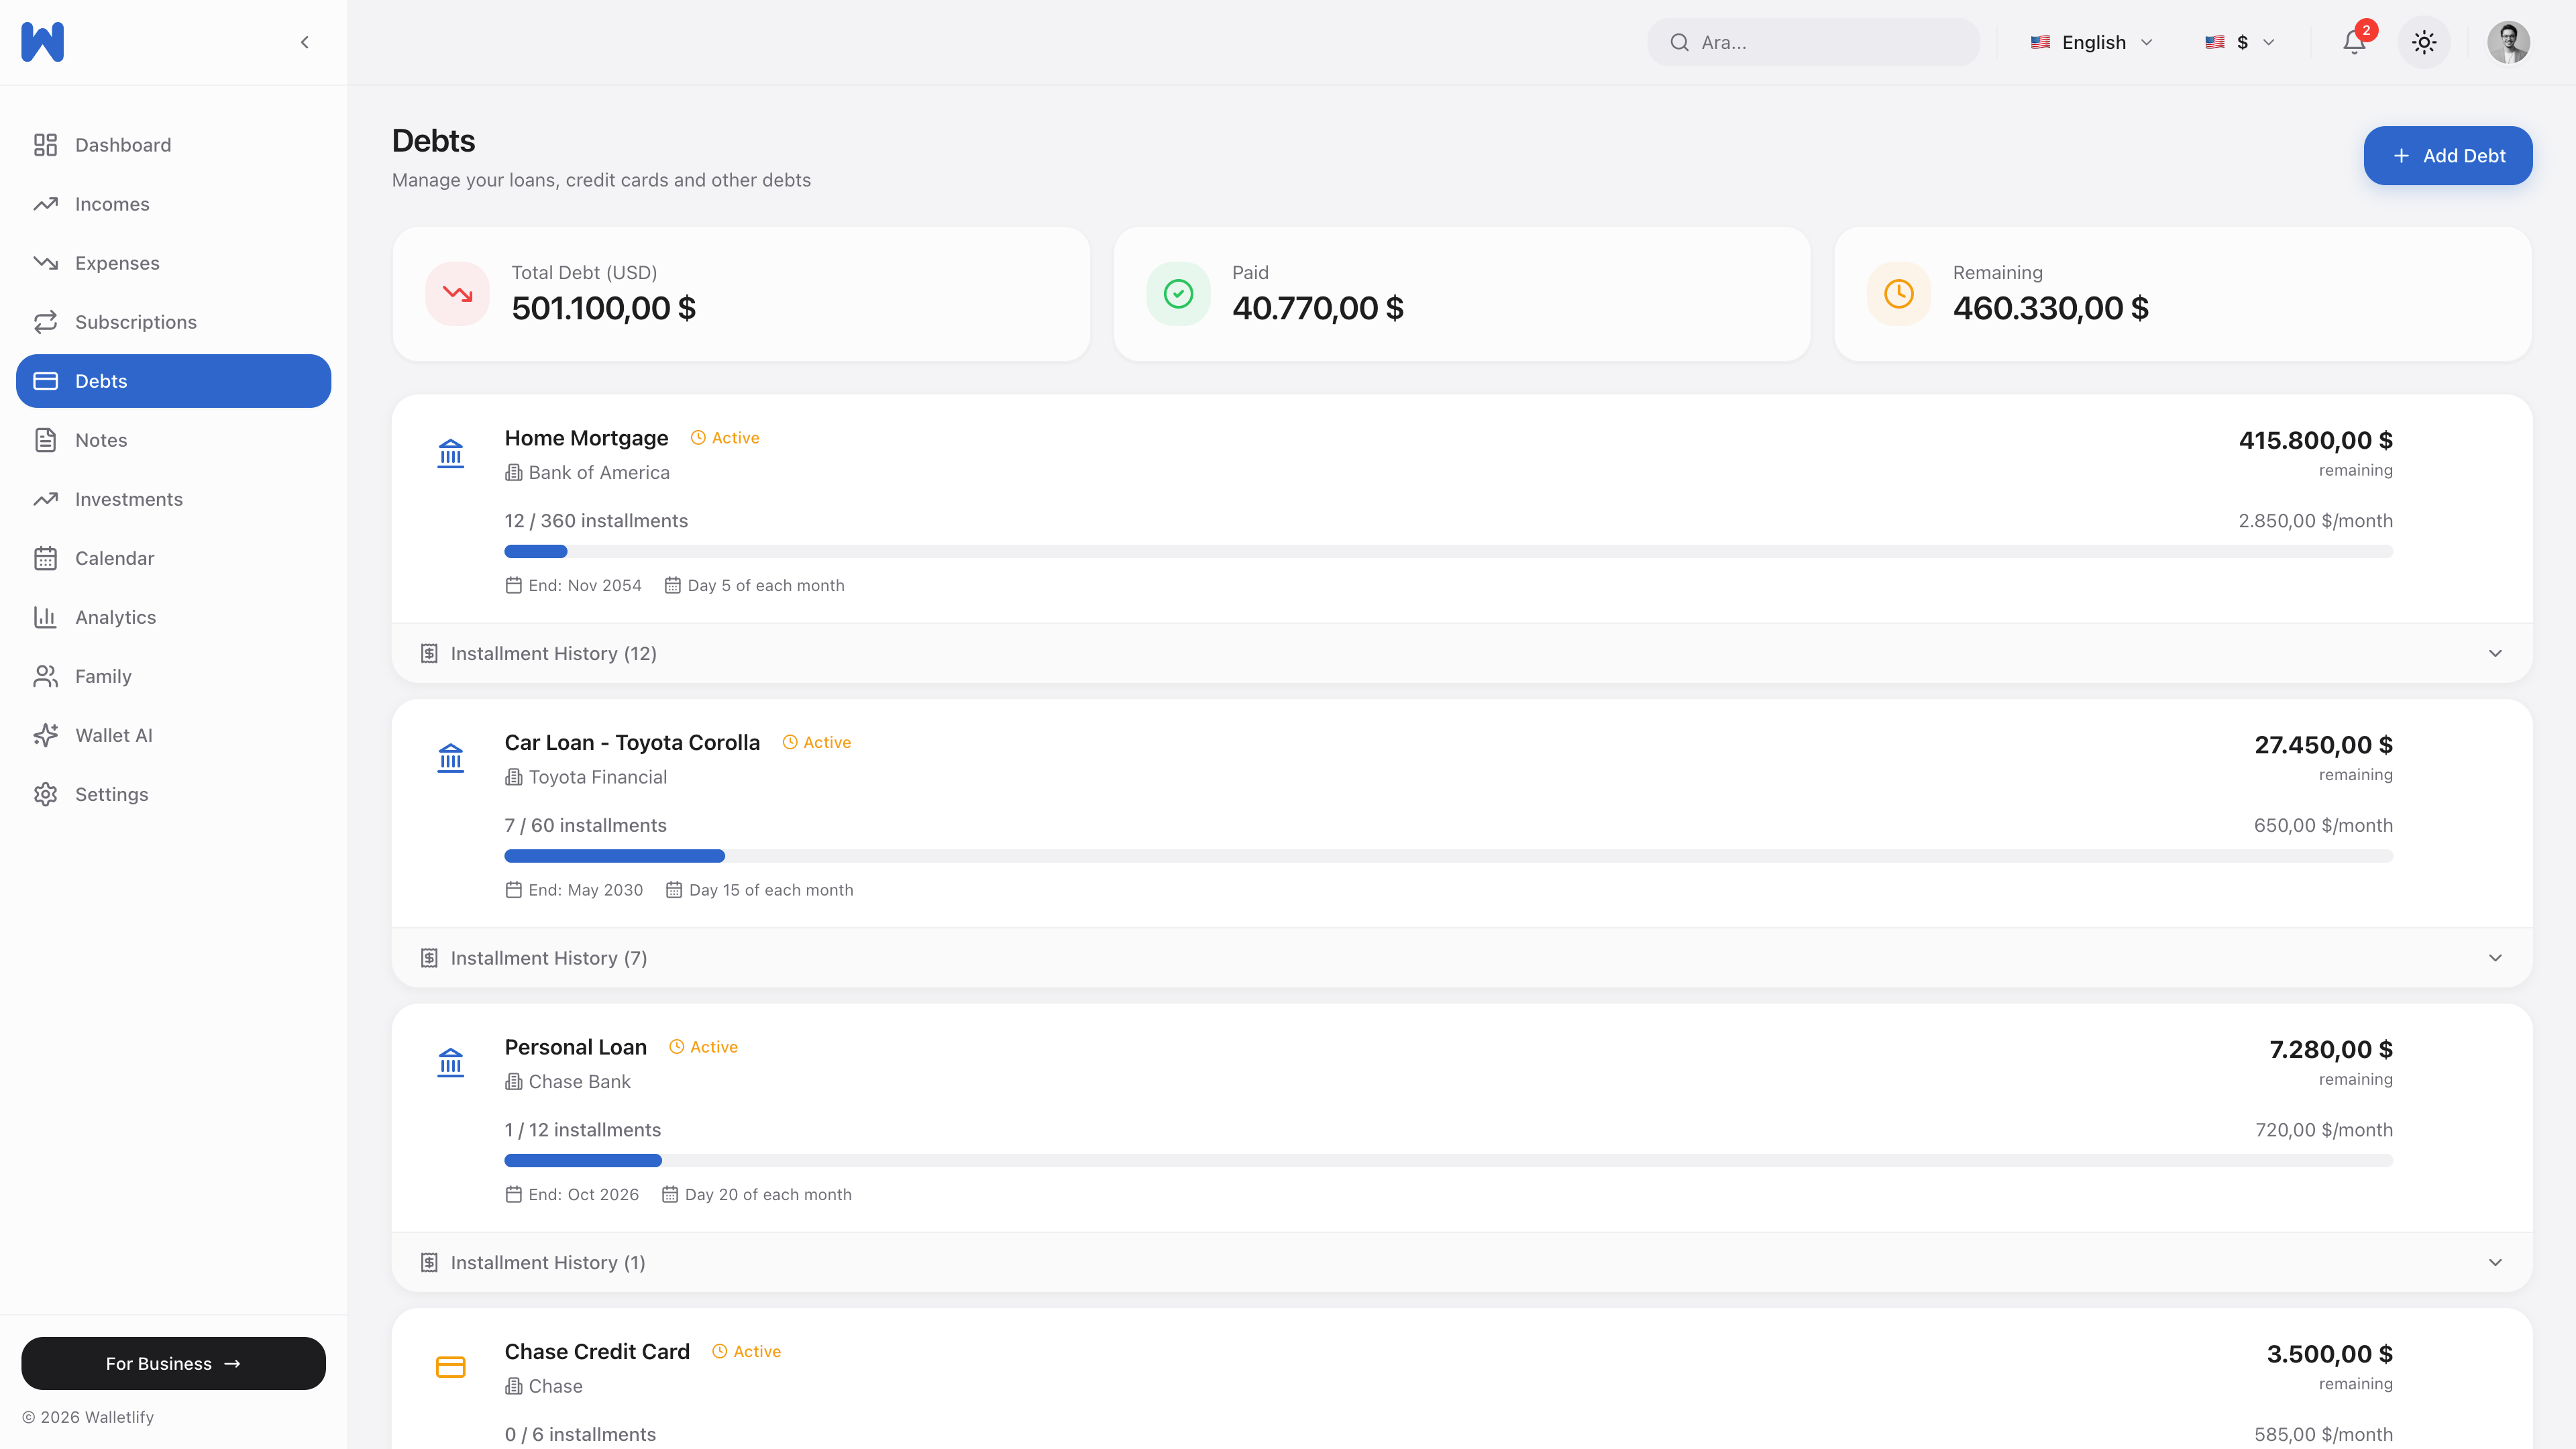
Task: Click the Total Debt trend-down icon
Action: pyautogui.click(x=458, y=294)
